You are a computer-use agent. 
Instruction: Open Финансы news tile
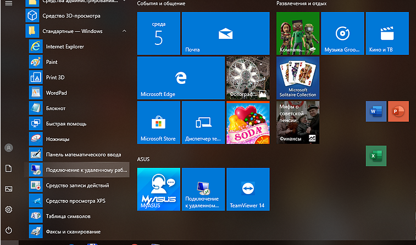(298, 123)
